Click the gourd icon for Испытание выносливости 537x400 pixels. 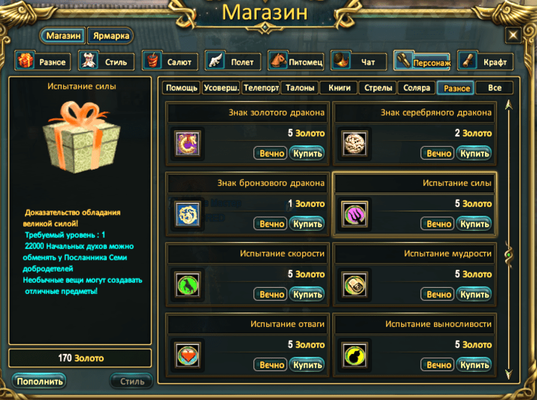pyautogui.click(x=354, y=356)
